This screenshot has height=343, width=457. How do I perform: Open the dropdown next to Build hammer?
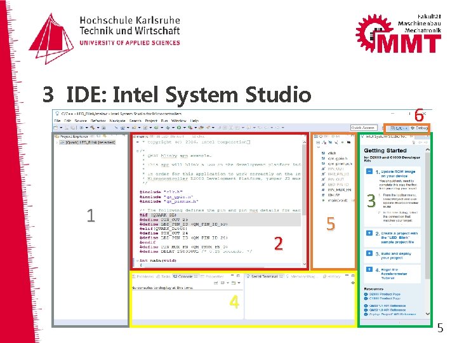98,128
